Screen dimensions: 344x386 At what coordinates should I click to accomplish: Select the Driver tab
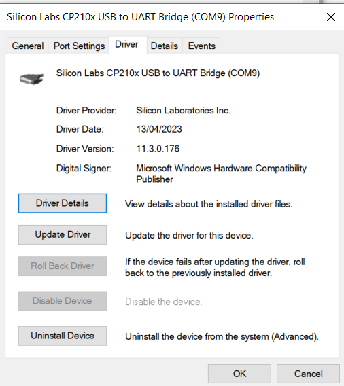pos(127,45)
